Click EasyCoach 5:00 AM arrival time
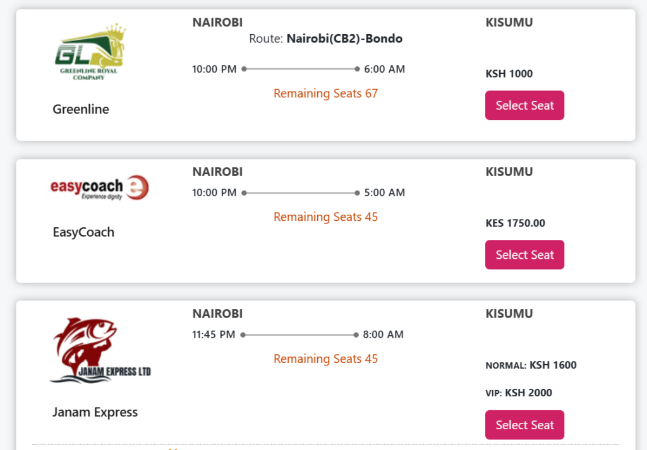 click(385, 192)
